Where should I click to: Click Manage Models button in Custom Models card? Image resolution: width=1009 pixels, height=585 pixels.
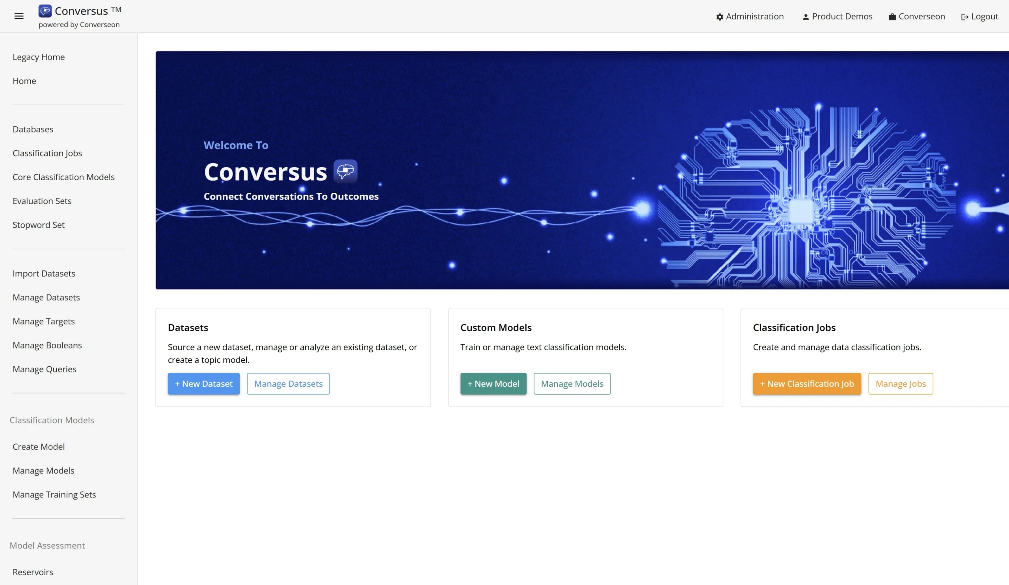point(572,384)
